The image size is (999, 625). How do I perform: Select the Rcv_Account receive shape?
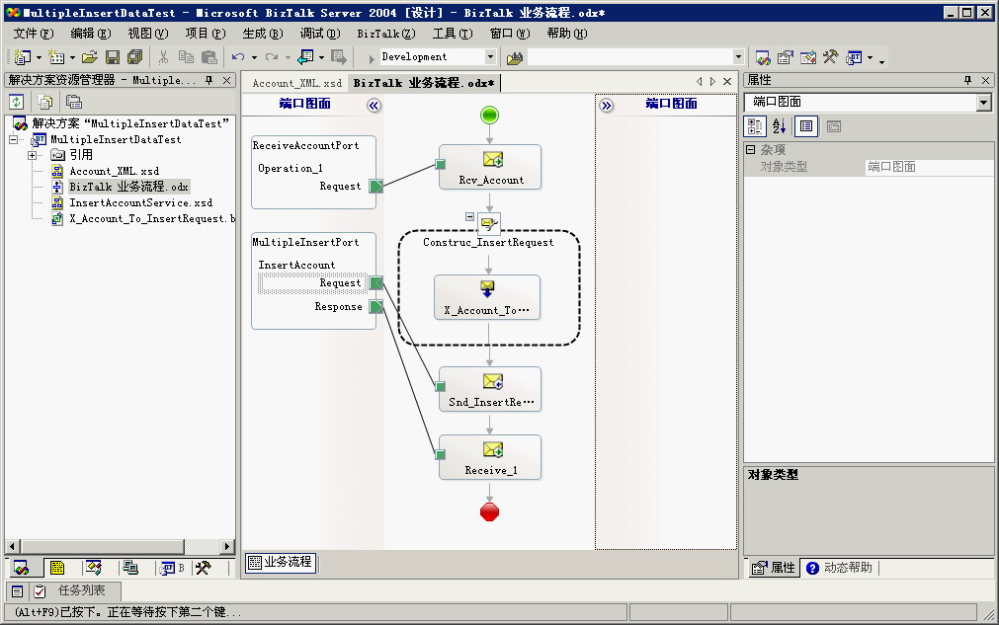[x=490, y=167]
